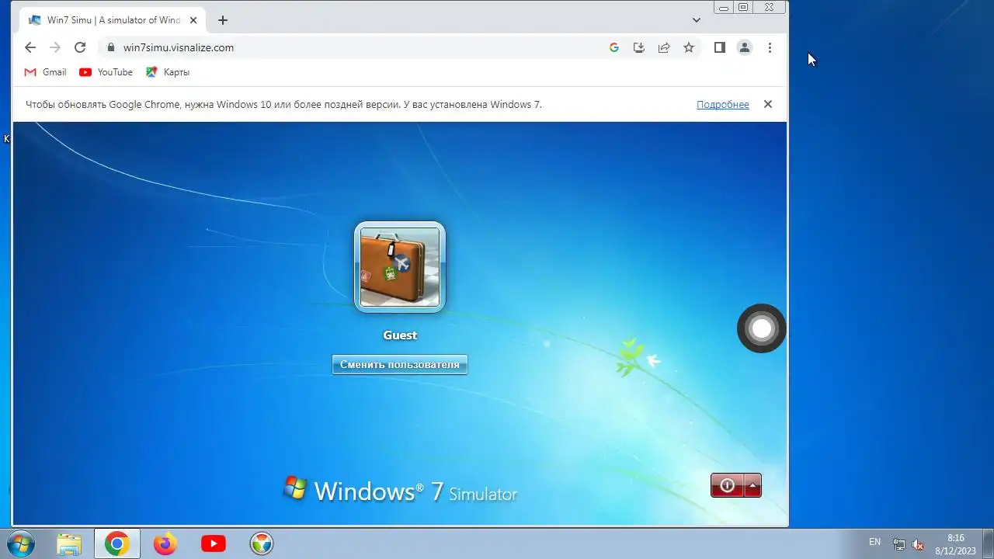The width and height of the screenshot is (994, 559).
Task: Select the Win7 Simu tab
Action: click(114, 20)
